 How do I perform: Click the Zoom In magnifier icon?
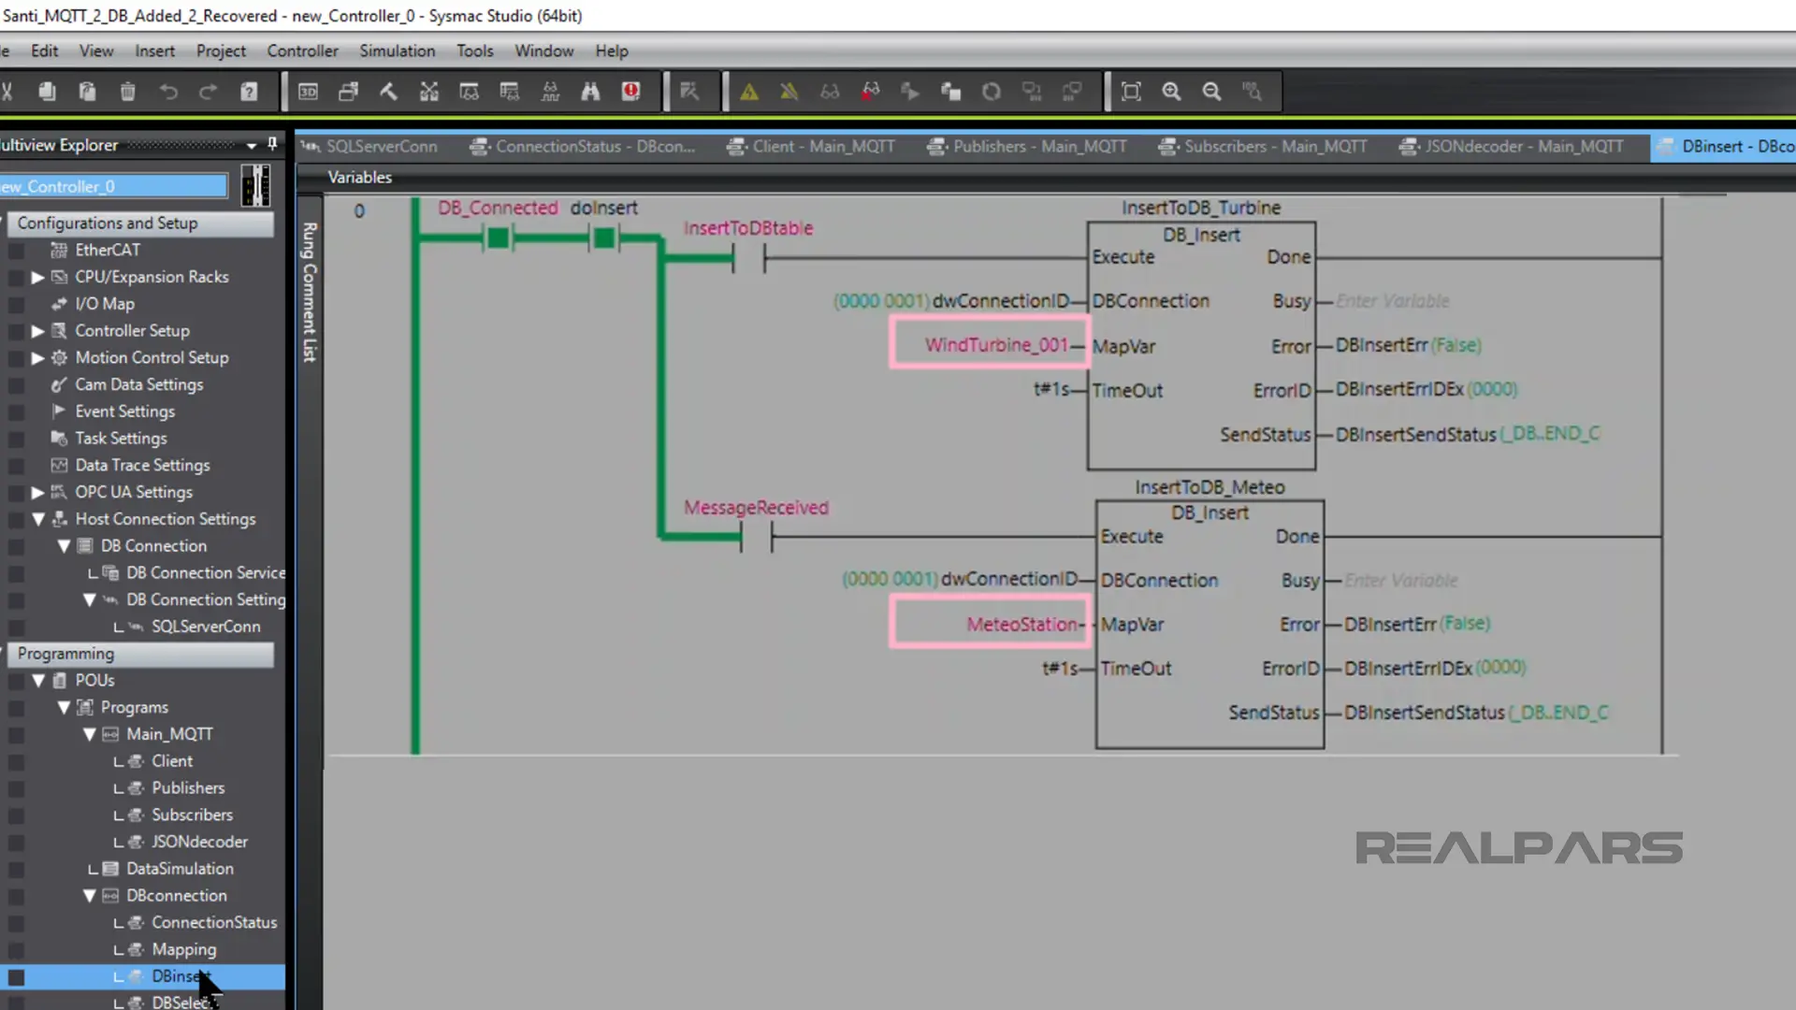pos(1171,92)
